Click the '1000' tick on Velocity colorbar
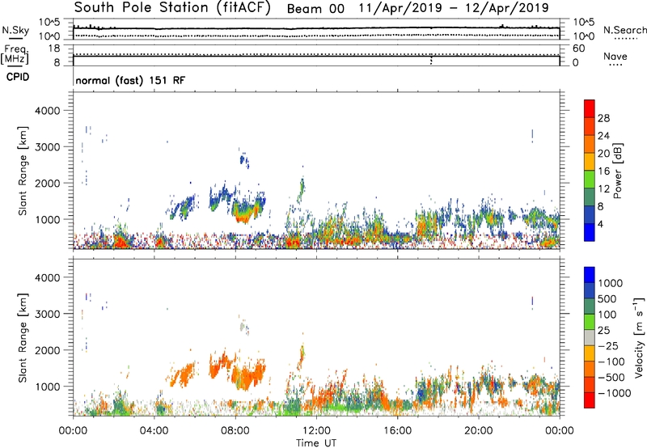This screenshot has height=448, width=647. (611, 283)
